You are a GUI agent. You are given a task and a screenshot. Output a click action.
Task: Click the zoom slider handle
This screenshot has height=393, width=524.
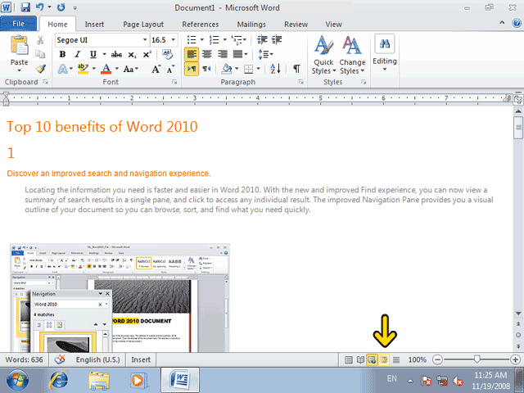pyautogui.click(x=477, y=359)
